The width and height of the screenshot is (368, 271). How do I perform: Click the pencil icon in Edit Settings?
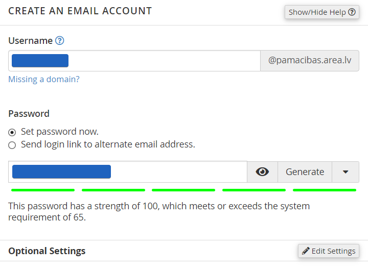tap(306, 251)
